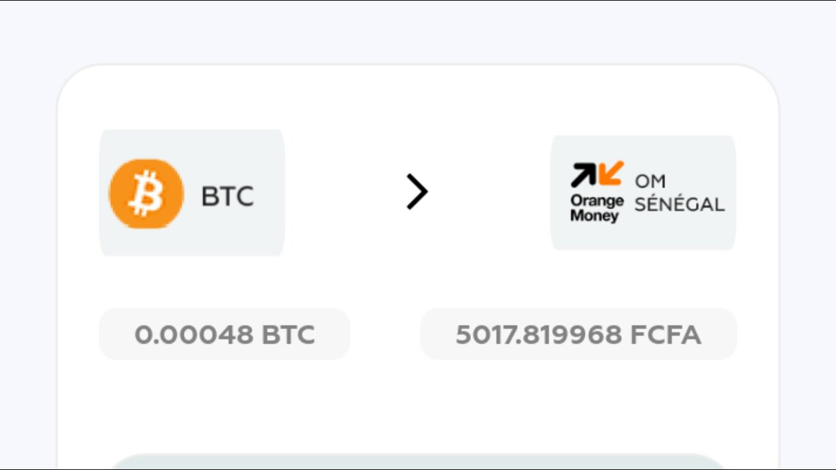836x470 pixels.
Task: Click the Orange Money arrows logo
Action: [594, 175]
